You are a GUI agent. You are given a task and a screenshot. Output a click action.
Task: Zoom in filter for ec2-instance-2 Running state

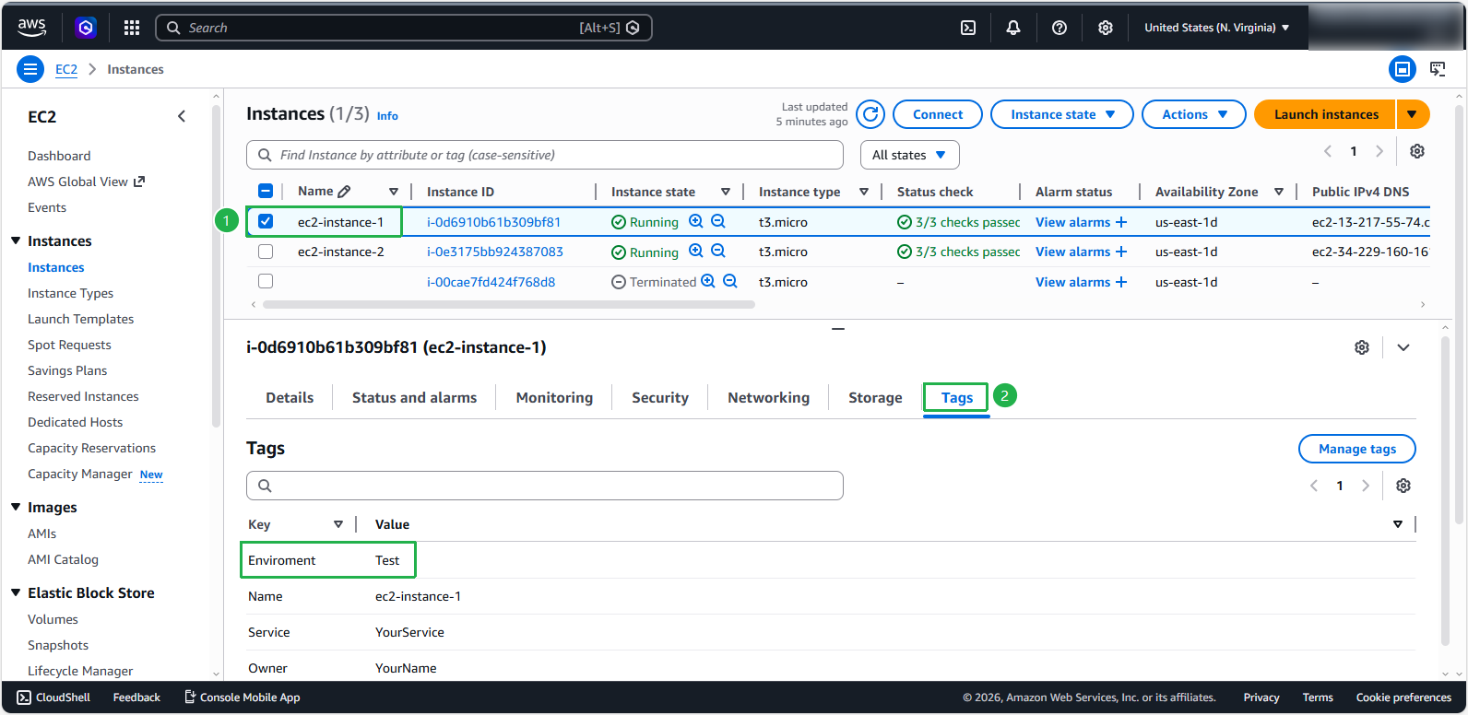click(696, 251)
